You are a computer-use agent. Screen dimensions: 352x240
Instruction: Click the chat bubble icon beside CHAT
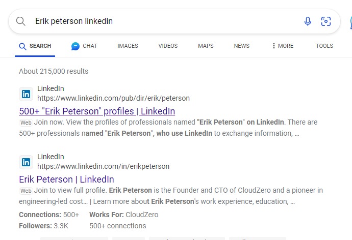click(76, 46)
